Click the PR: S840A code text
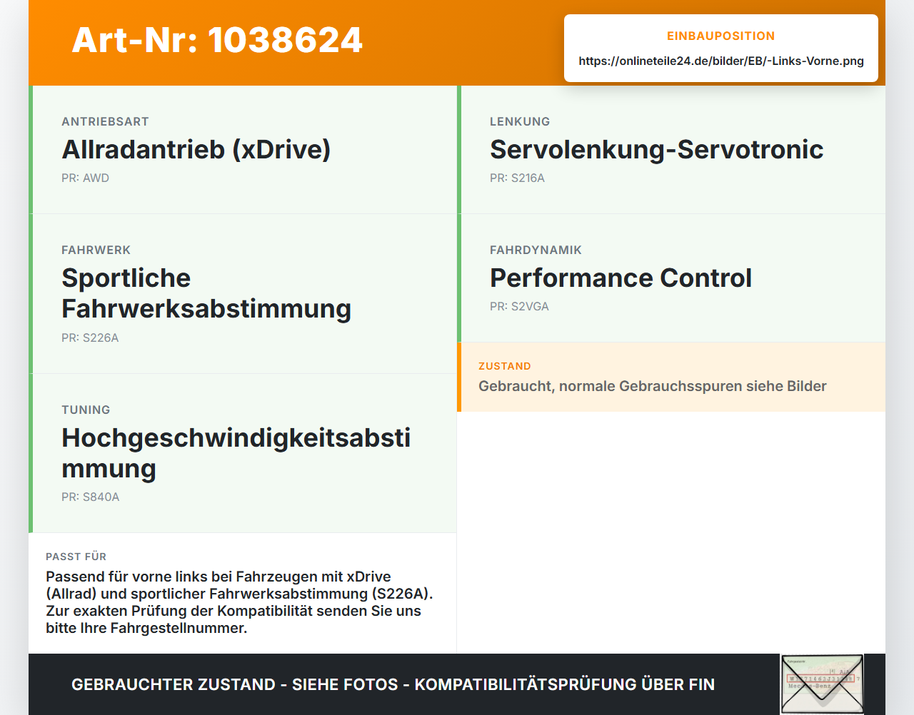 coord(90,497)
